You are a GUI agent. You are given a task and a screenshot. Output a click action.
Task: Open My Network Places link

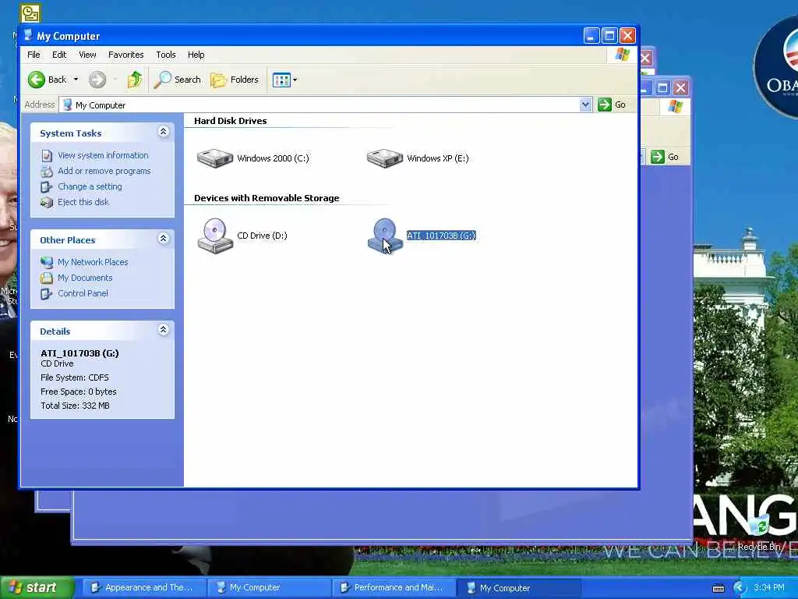point(93,262)
